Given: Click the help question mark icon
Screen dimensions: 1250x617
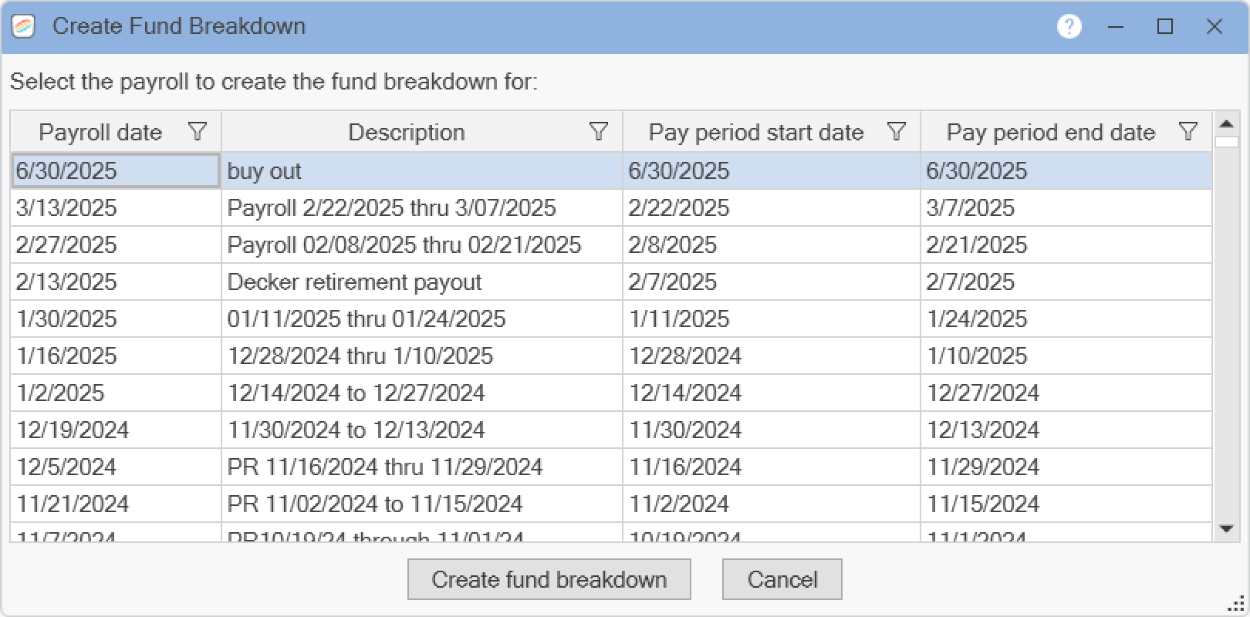Looking at the screenshot, I should click(1069, 27).
